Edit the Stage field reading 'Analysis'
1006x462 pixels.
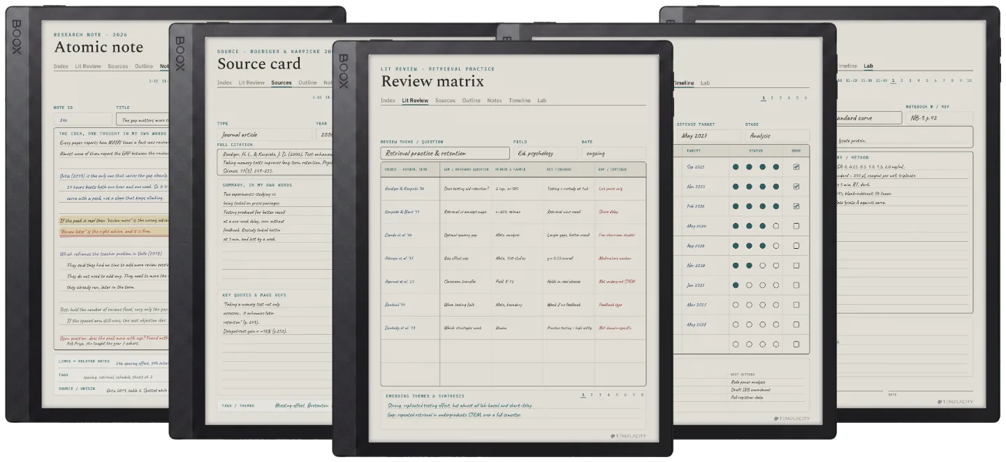click(777, 136)
